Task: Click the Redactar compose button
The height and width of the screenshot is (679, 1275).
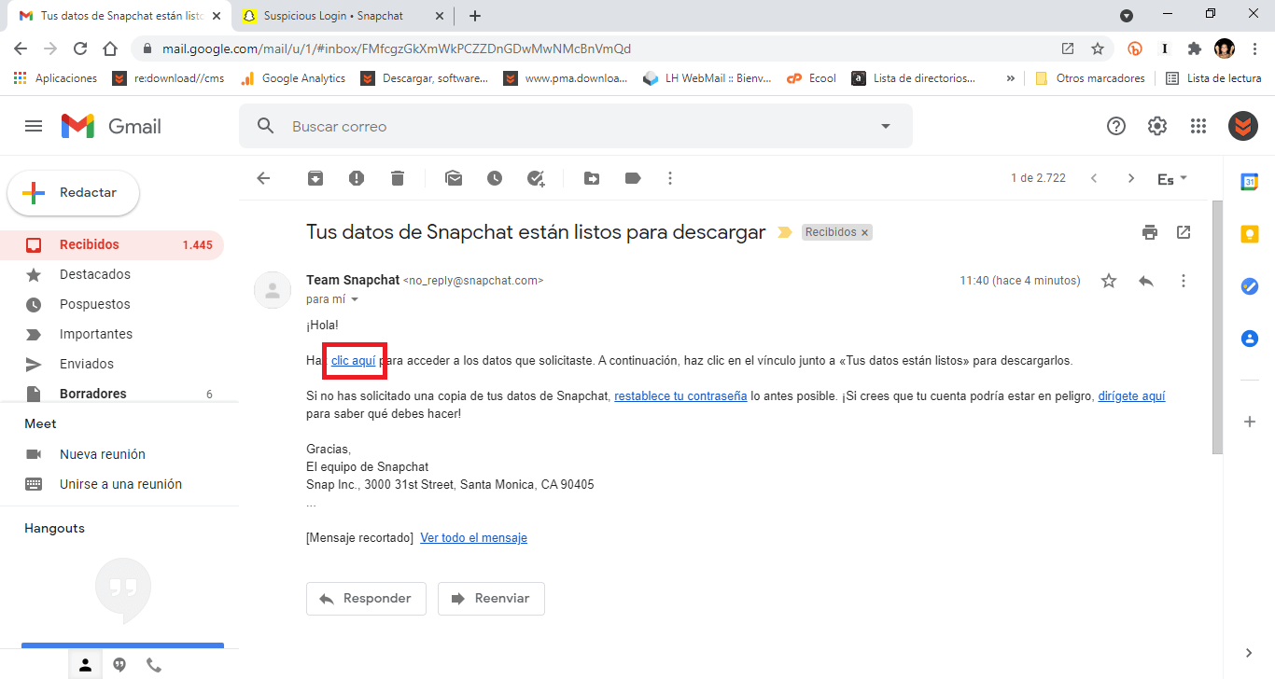Action: (x=74, y=193)
